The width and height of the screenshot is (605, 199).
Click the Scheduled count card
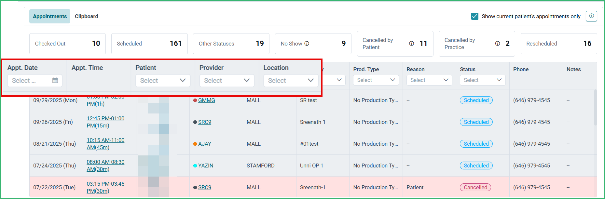[x=149, y=44]
